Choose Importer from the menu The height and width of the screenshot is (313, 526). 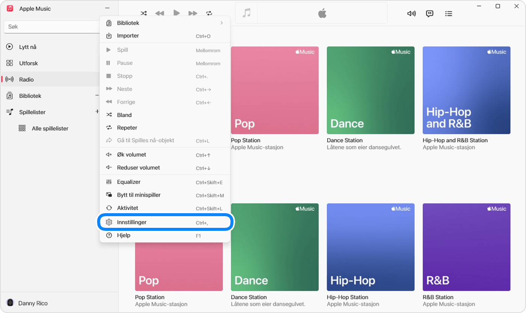coord(165,36)
